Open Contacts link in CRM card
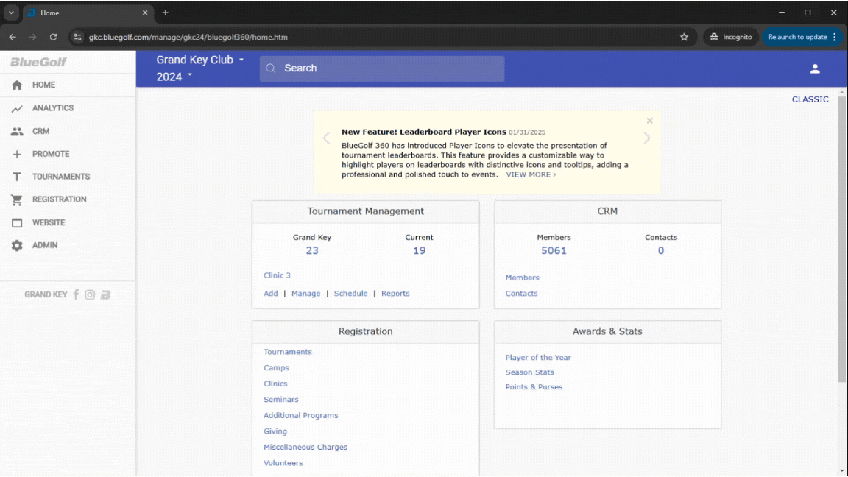Screen dimensions: 848x477 521,294
